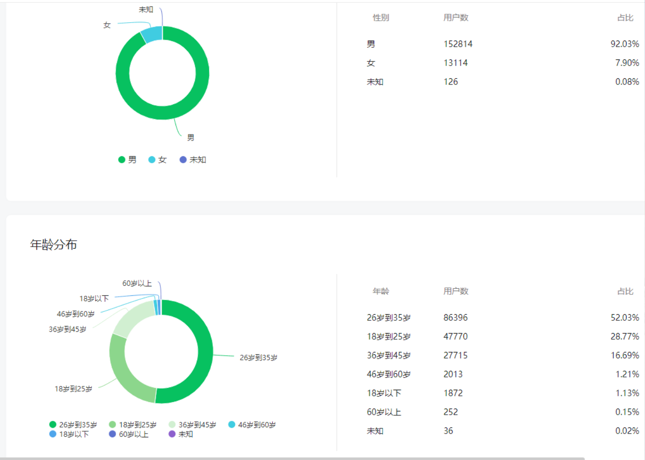645x460 pixels.
Task: Select the value 86396 in age table
Action: coord(455,318)
